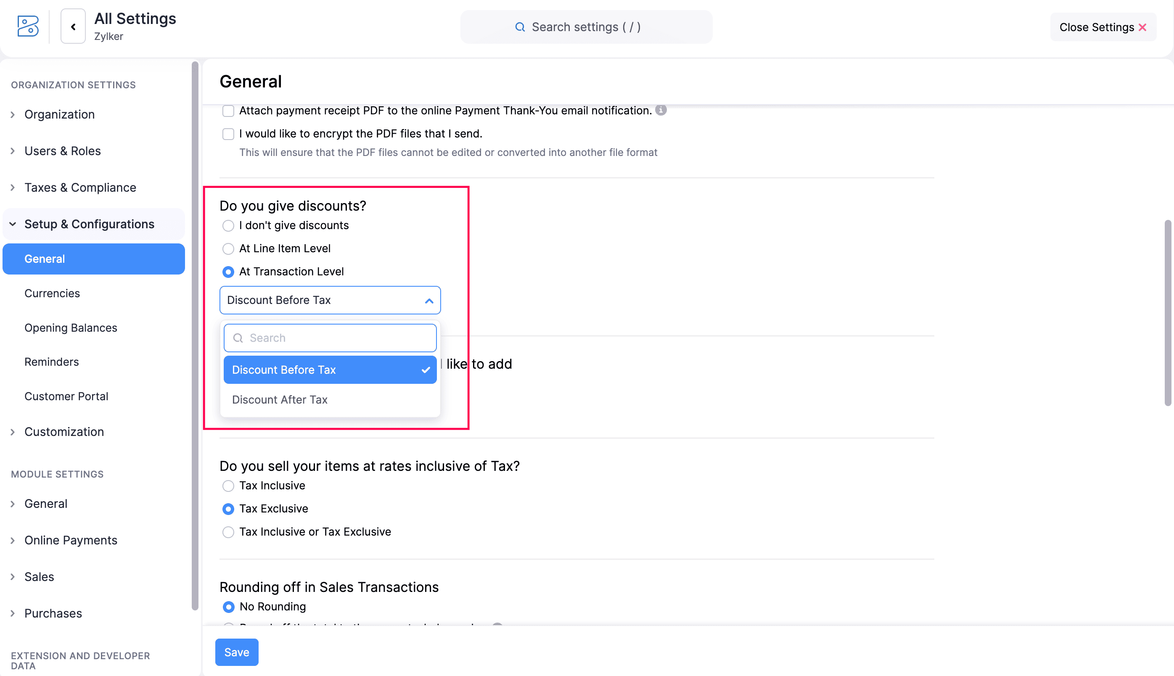Viewport: 1174px width, 676px height.
Task: Click the magnifier icon in dropdown search
Action: click(x=238, y=338)
